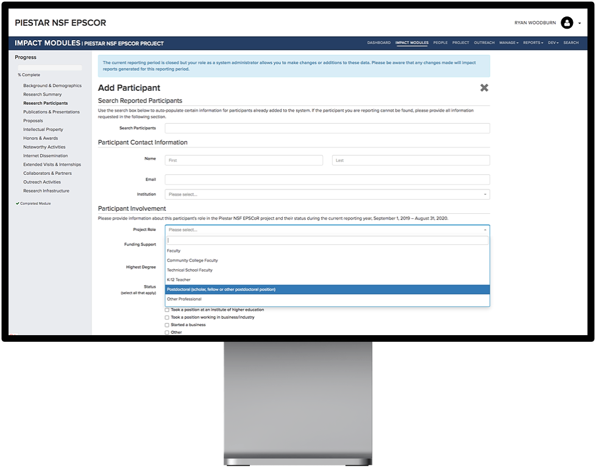Open Honors & Awards module

(x=41, y=138)
